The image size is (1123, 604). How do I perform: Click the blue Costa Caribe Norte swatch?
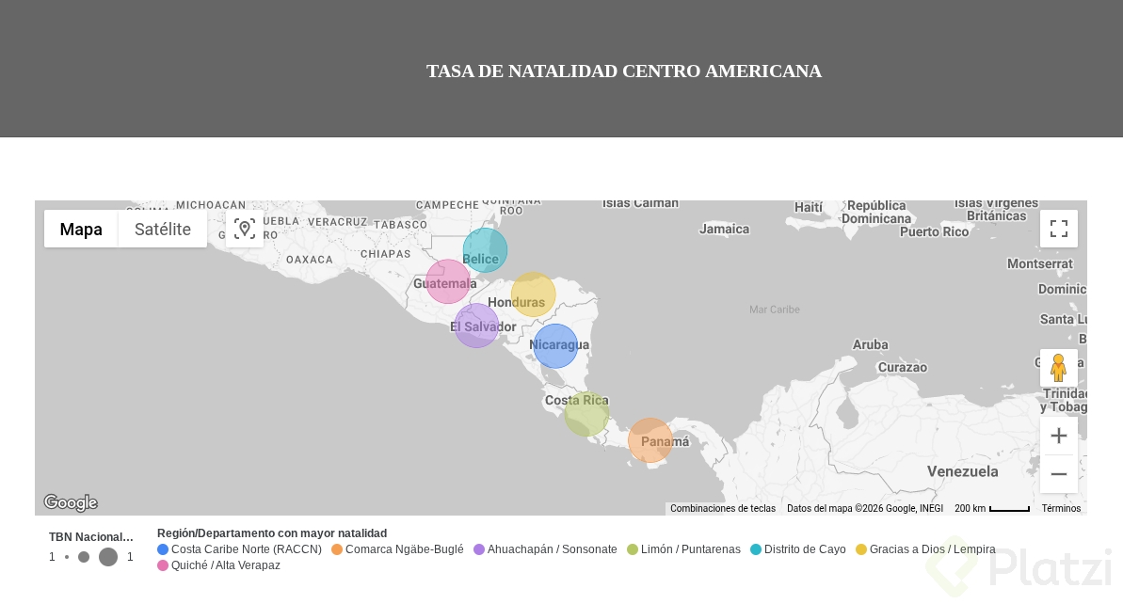[x=163, y=549]
